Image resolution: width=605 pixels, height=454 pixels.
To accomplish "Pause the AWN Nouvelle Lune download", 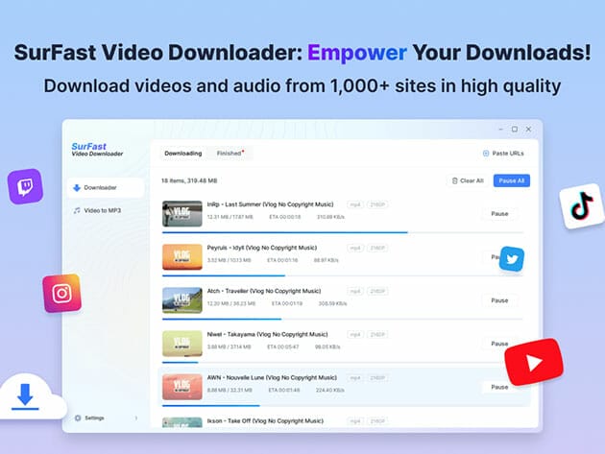I will (x=499, y=387).
